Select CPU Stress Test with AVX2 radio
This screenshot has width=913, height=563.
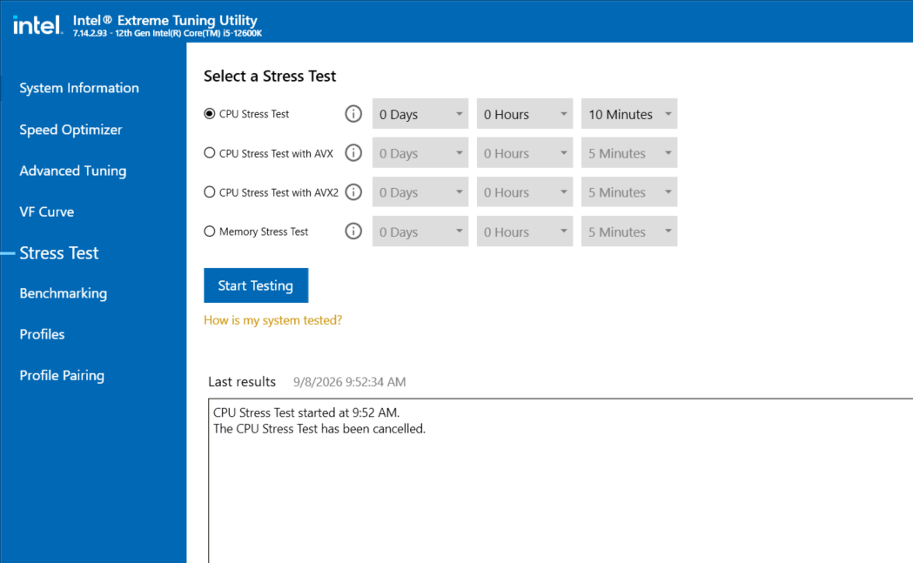(210, 192)
